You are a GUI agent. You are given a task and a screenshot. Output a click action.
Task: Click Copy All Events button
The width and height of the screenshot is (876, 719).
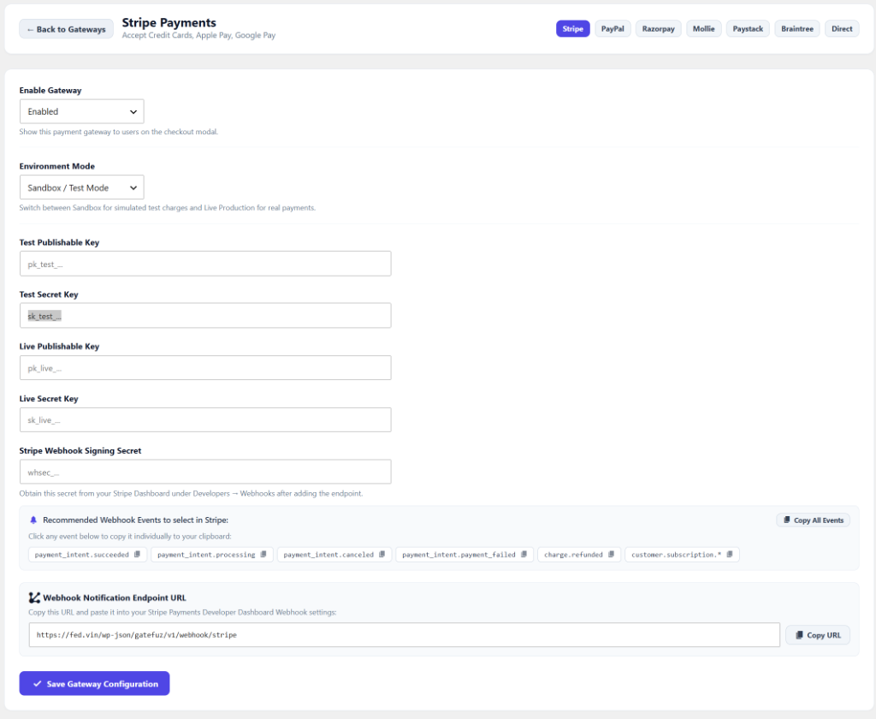click(813, 520)
